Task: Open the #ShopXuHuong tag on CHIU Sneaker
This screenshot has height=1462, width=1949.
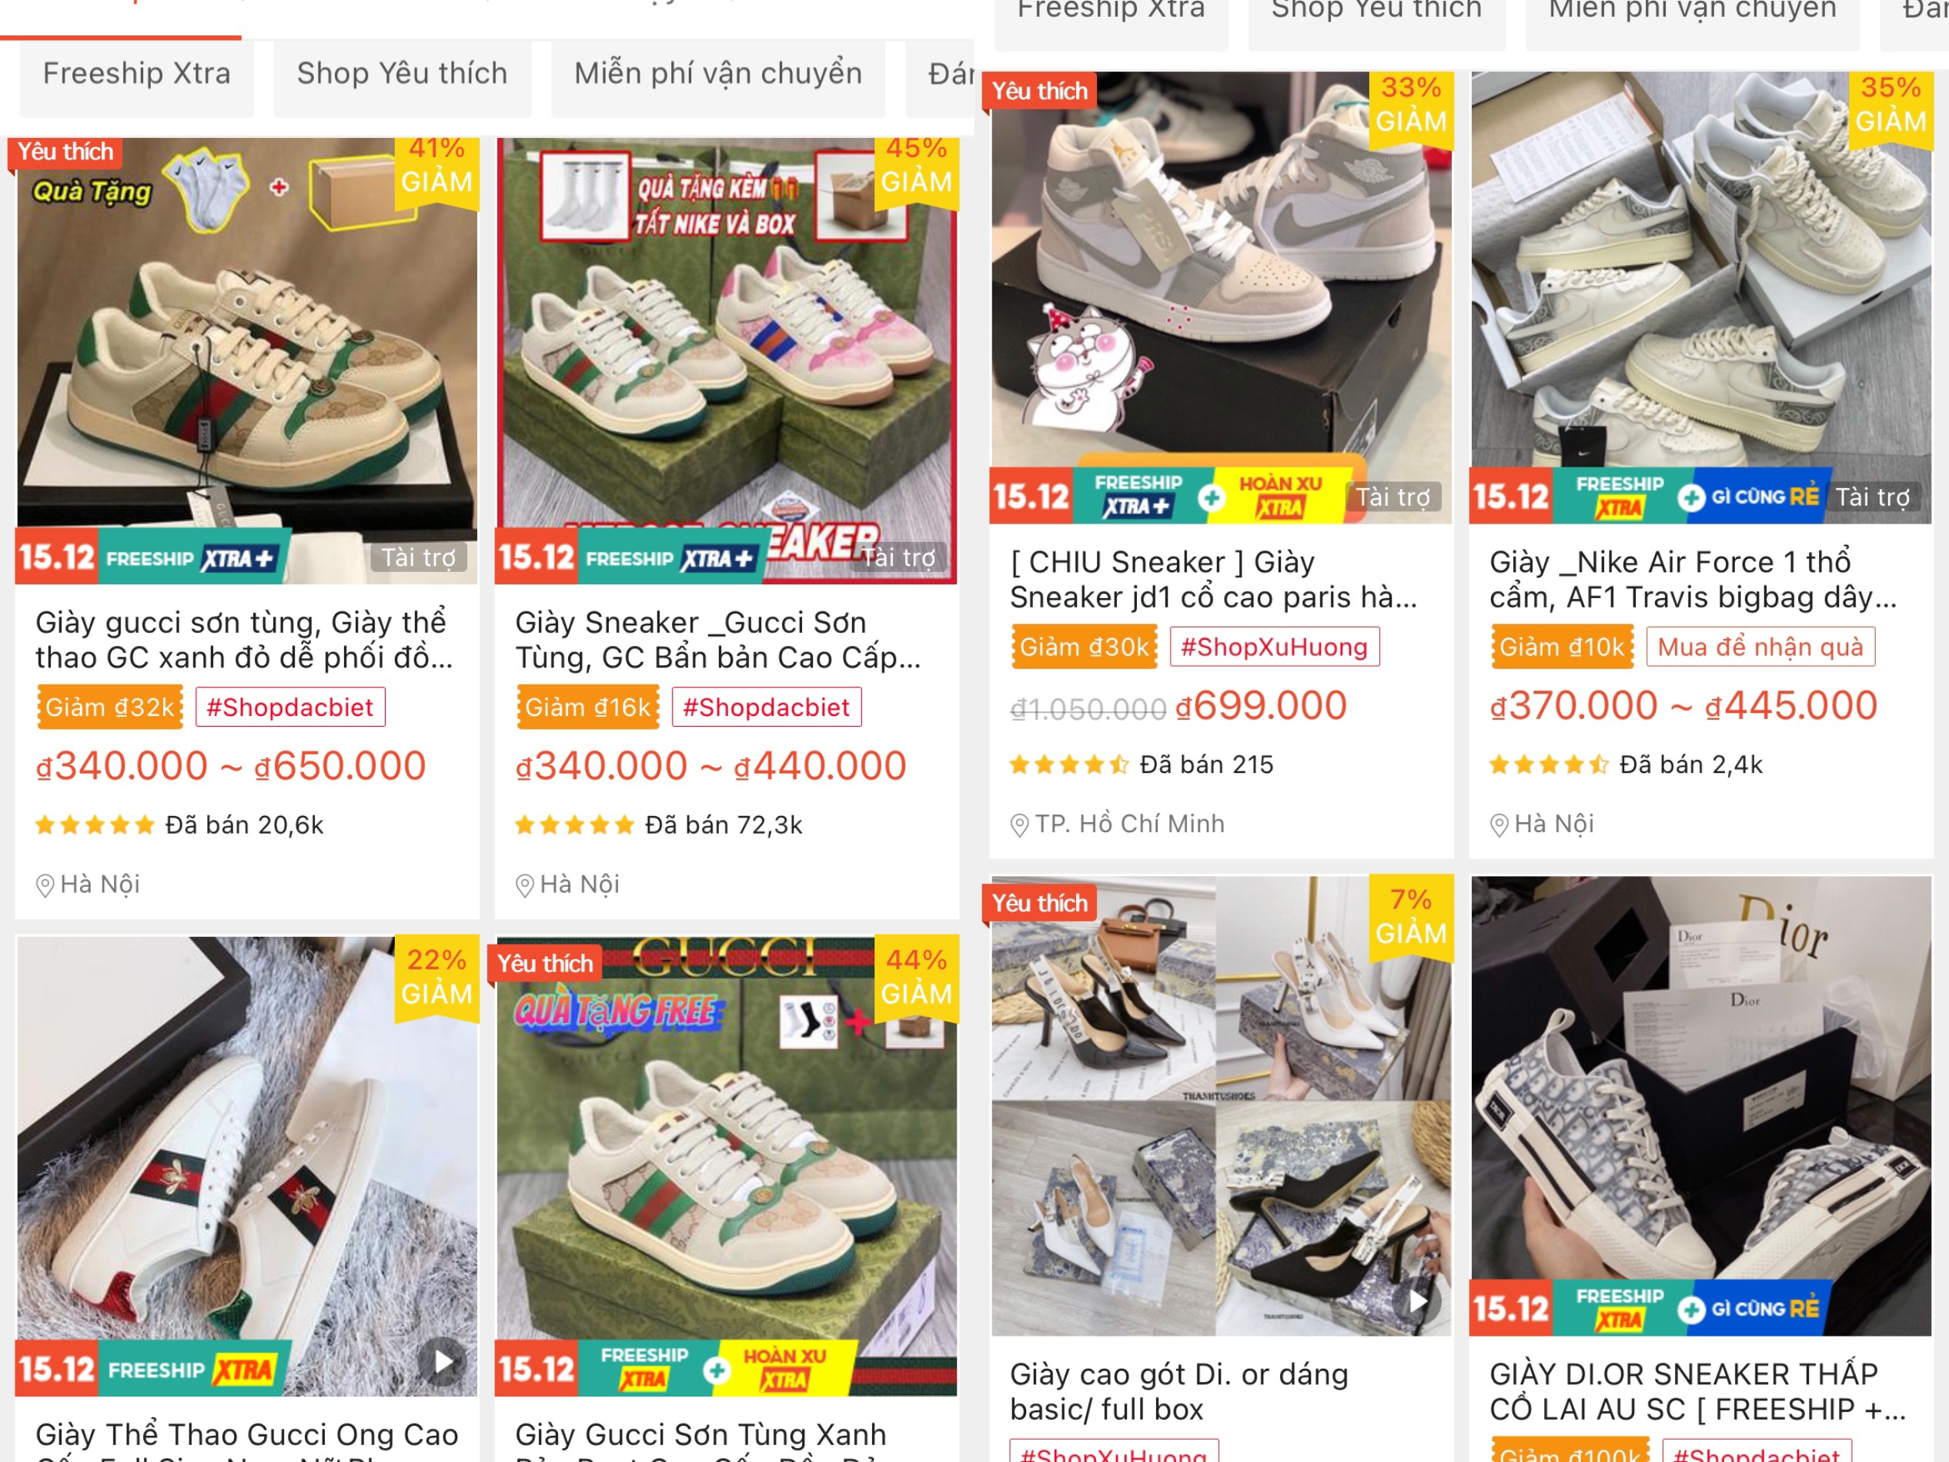Action: point(1274,647)
